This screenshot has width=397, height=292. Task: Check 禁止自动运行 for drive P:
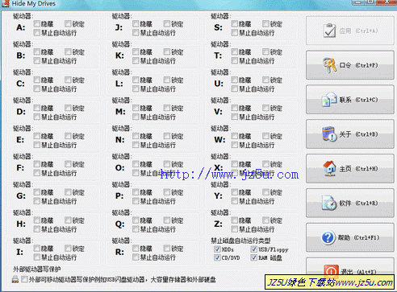coord(136,201)
